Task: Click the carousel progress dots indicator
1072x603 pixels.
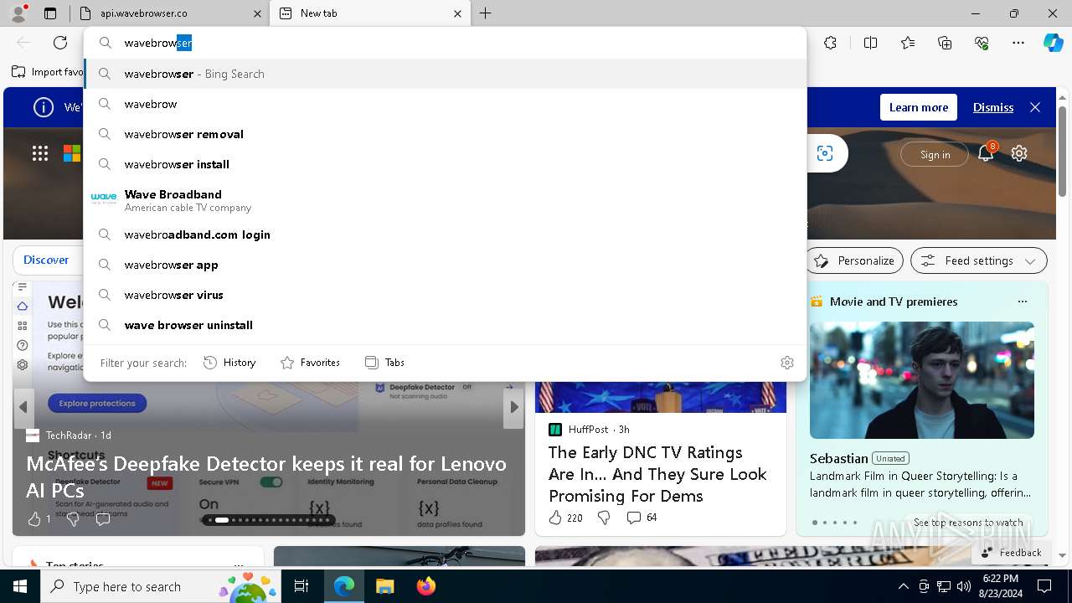Action: point(269,520)
